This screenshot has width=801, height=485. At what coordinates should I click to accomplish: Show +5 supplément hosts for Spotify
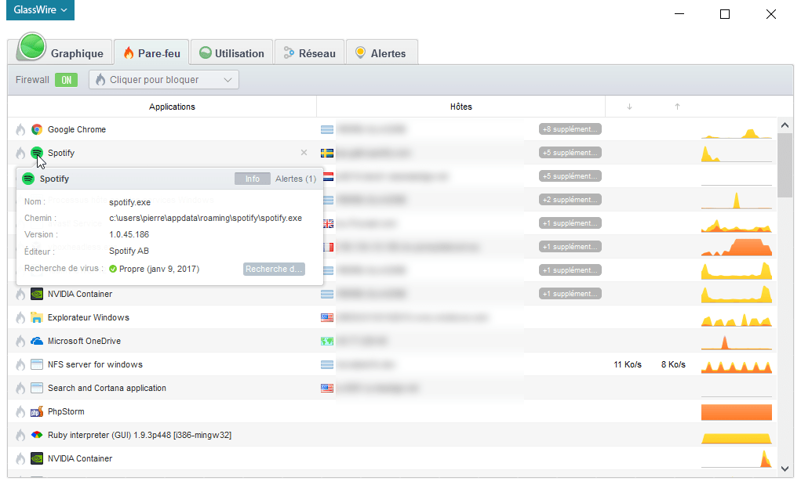click(570, 153)
